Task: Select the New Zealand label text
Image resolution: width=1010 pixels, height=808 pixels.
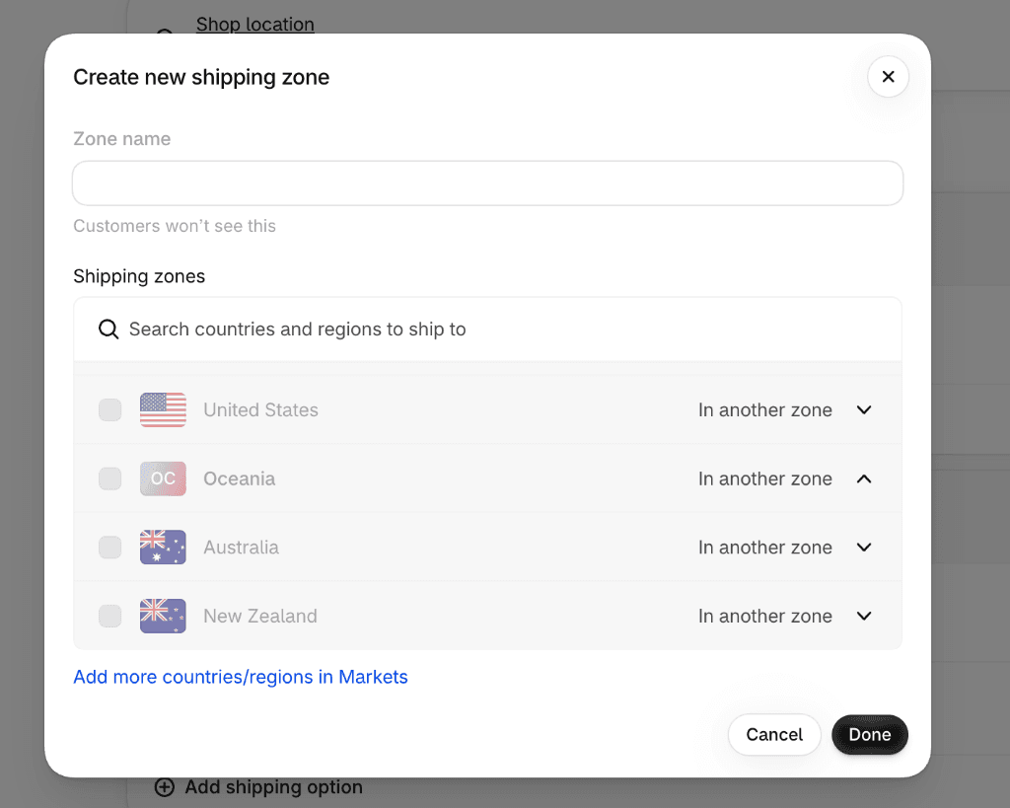Action: pyautogui.click(x=260, y=616)
